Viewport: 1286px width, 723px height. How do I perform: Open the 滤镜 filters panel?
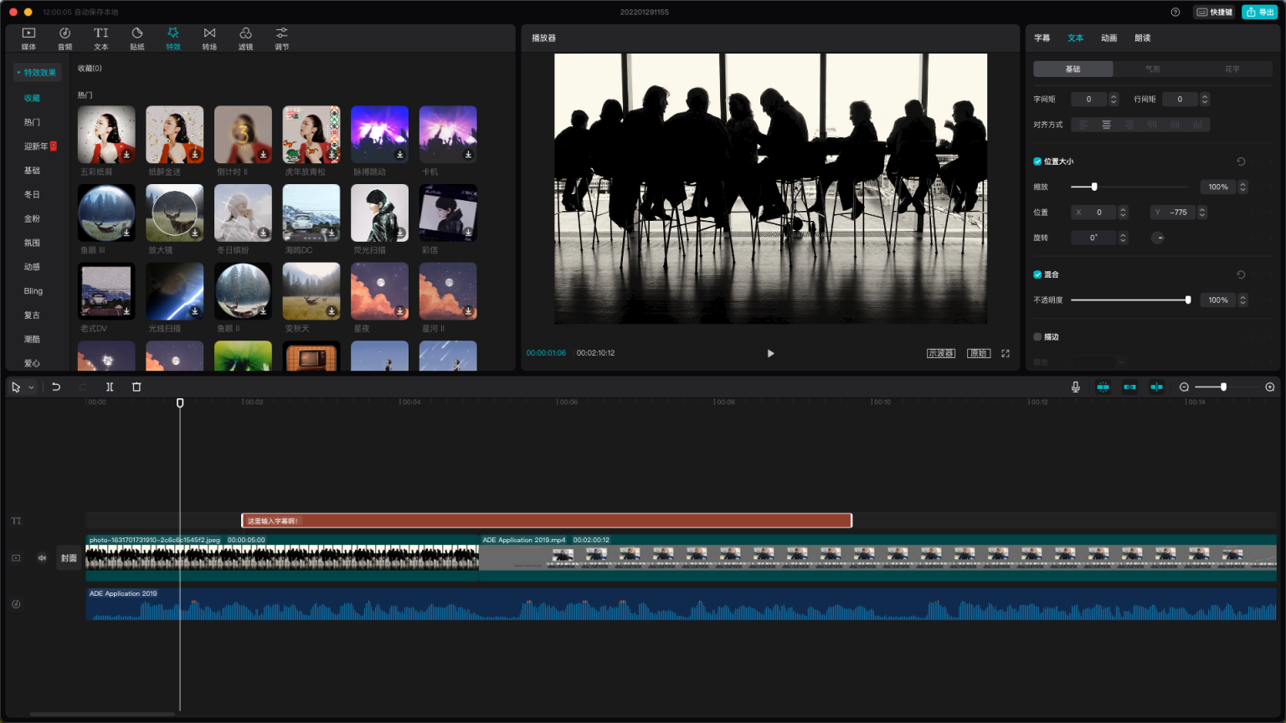tap(245, 38)
